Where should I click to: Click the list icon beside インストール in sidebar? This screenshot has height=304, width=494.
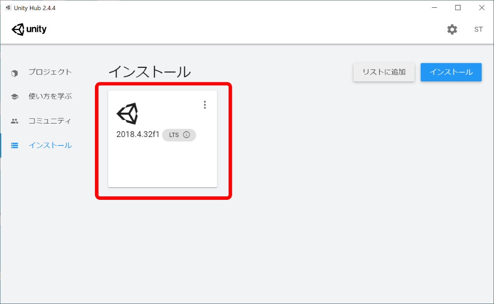[x=15, y=145]
